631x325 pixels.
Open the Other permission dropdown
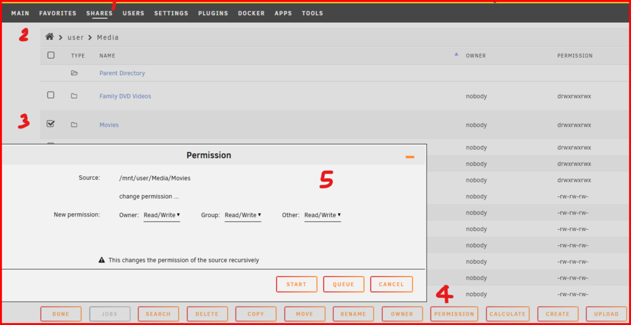coord(322,215)
